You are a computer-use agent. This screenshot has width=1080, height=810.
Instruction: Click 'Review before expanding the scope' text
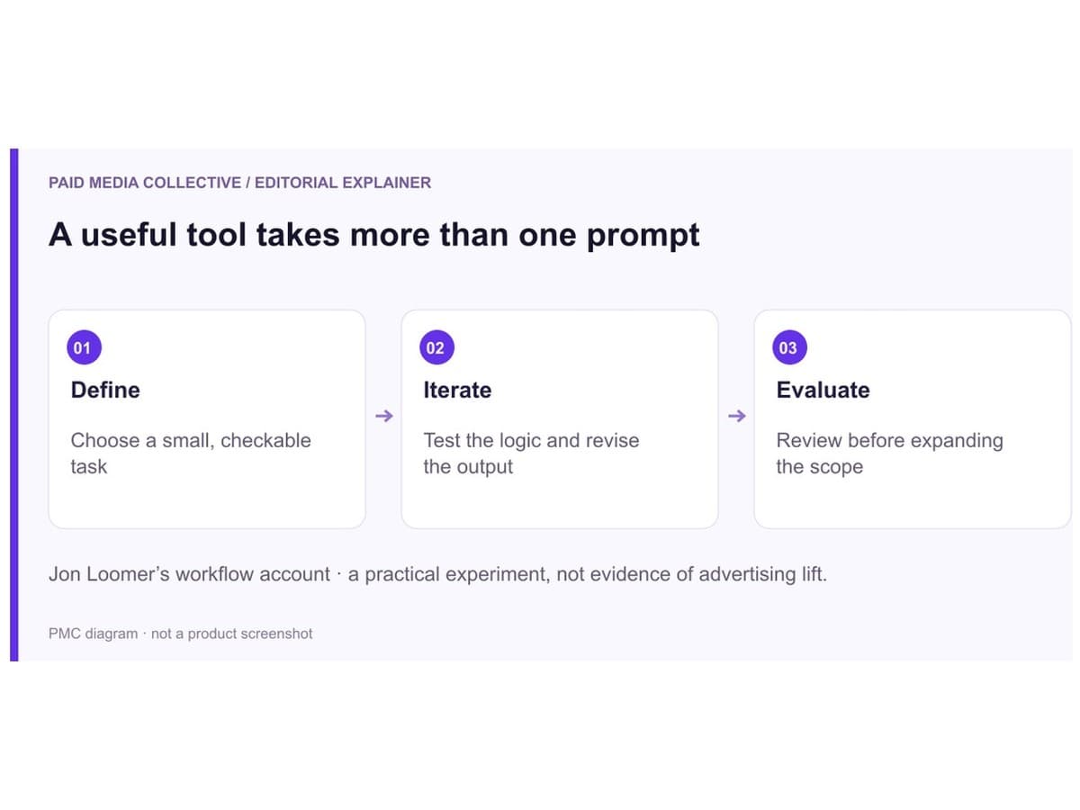coord(889,454)
